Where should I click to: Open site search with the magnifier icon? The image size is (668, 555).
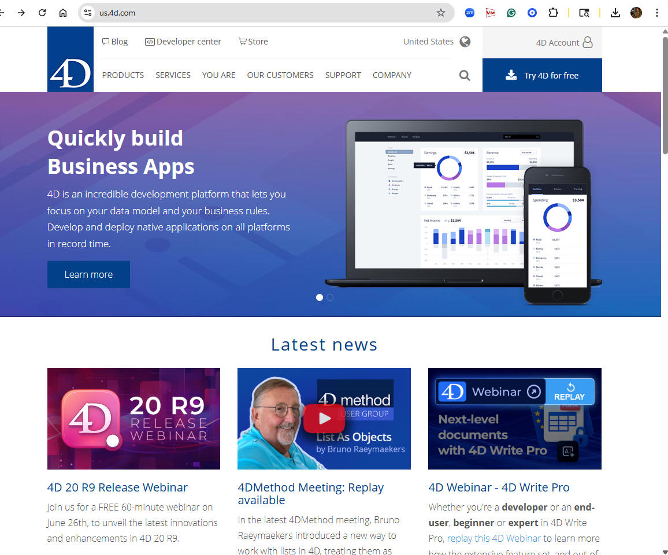pyautogui.click(x=465, y=75)
